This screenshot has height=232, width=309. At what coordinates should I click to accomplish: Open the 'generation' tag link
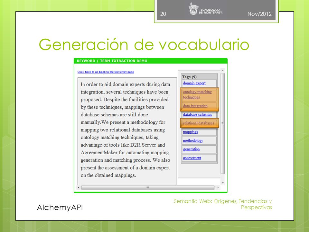(x=191, y=149)
